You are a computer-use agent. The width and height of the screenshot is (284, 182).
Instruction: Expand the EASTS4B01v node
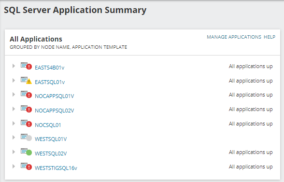tap(14, 66)
